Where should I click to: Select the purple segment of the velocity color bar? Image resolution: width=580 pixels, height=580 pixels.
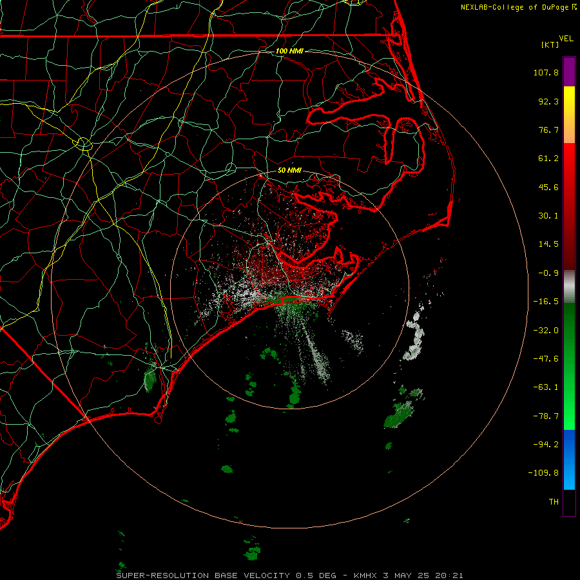[569, 72]
